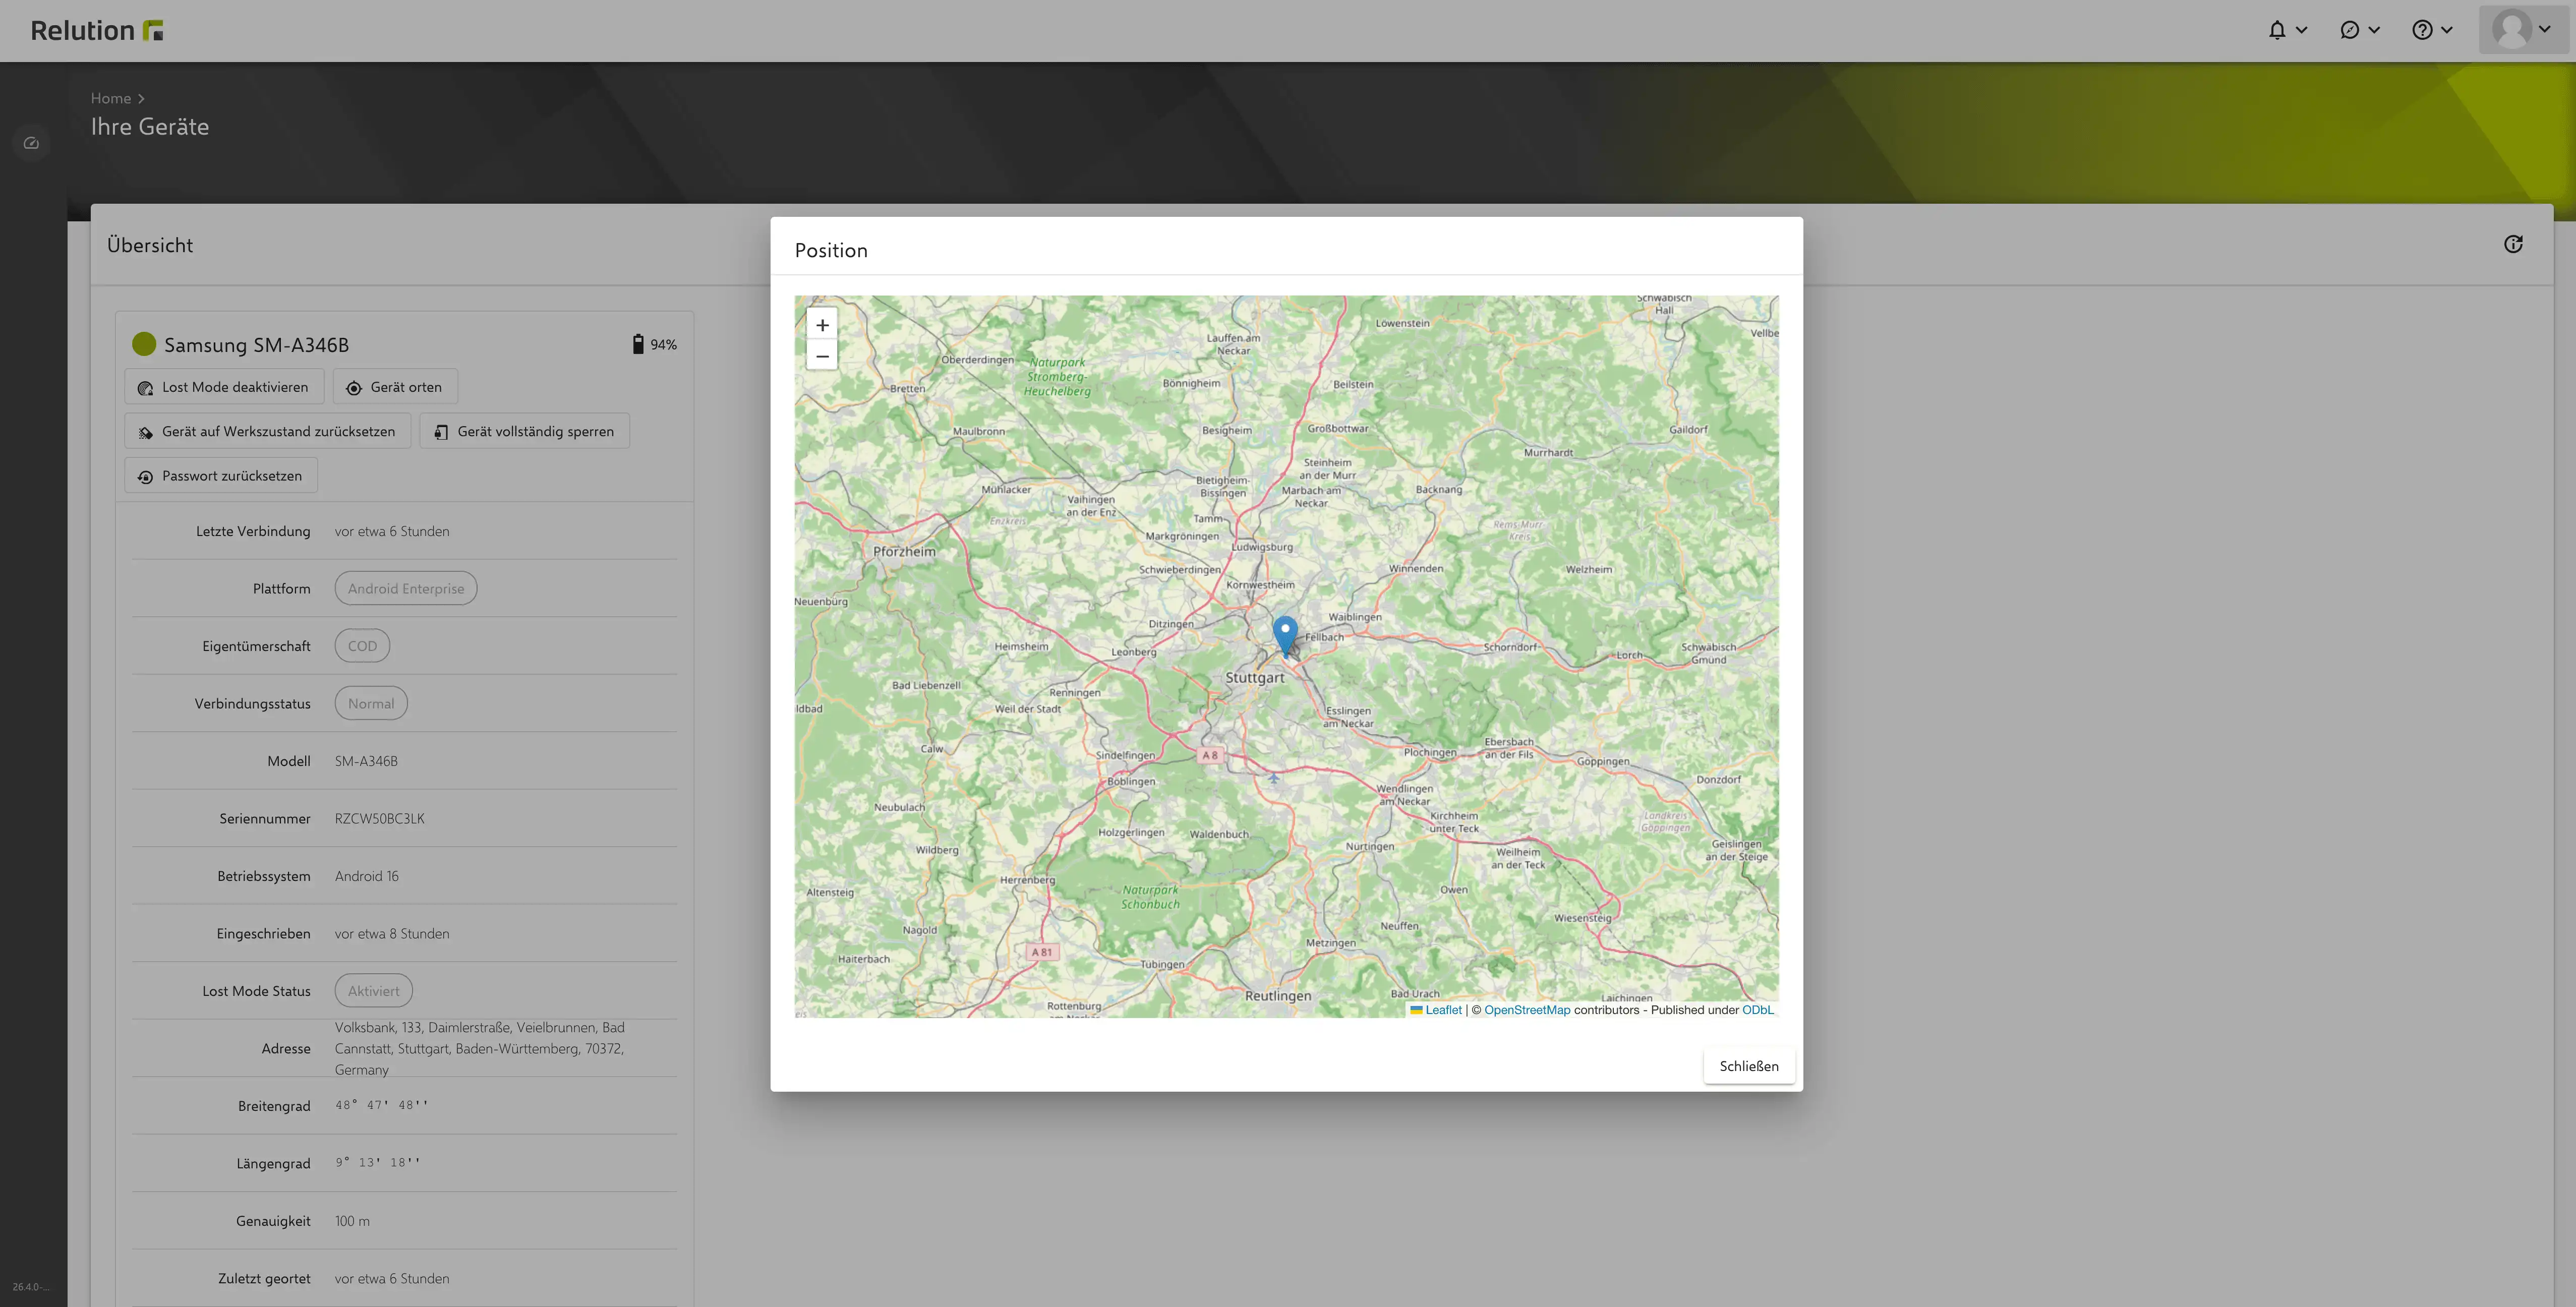Expand the feedback dropdown chevron
Viewport: 2576px width, 1307px height.
click(2374, 30)
